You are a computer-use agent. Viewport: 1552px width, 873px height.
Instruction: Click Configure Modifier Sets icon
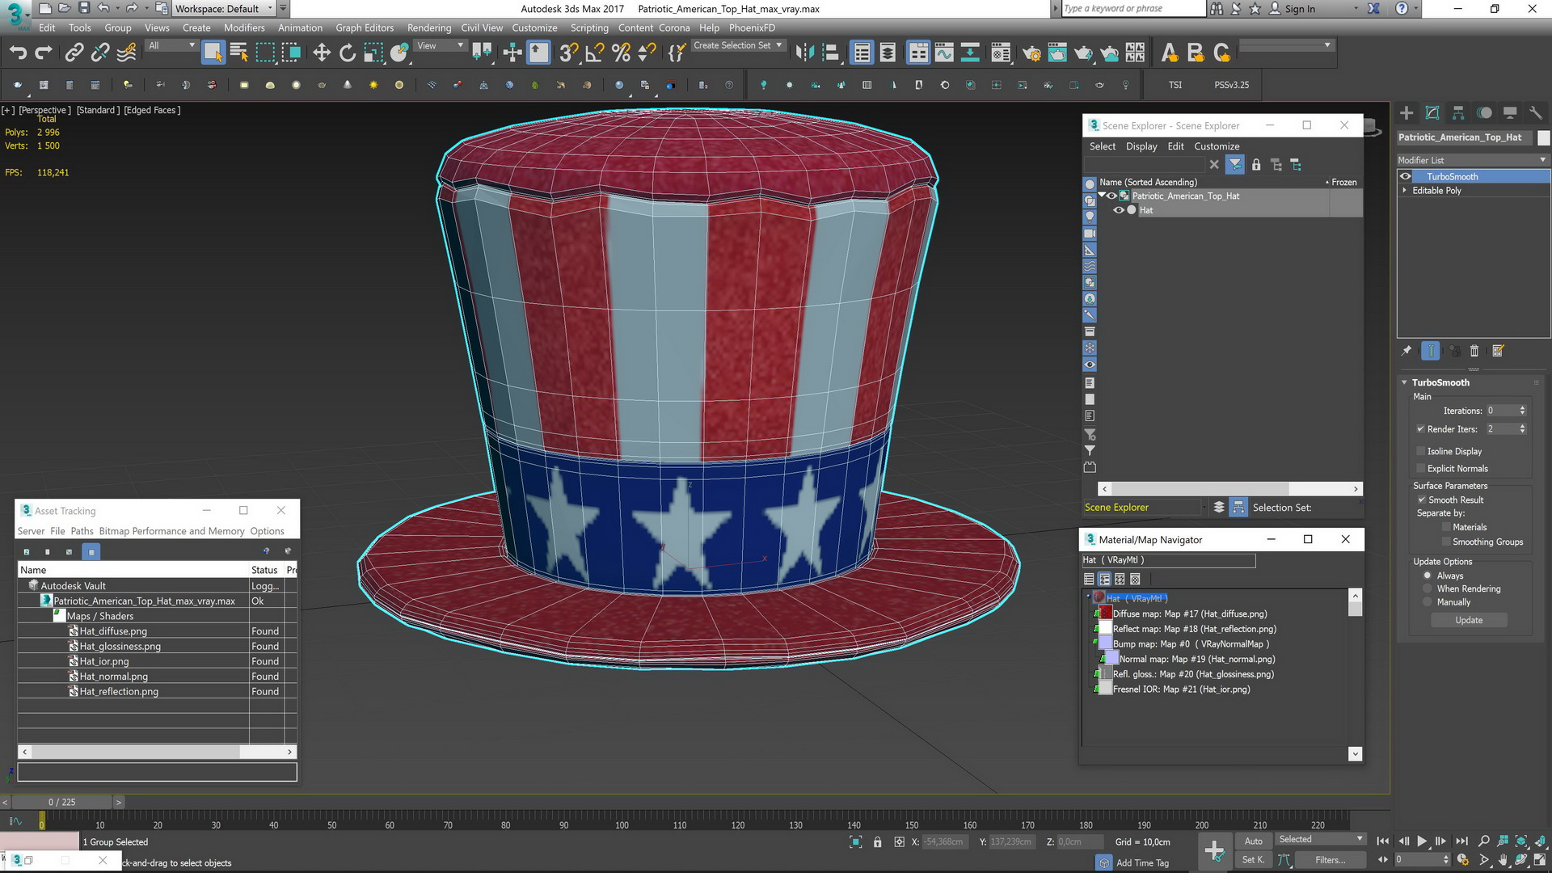(1498, 351)
